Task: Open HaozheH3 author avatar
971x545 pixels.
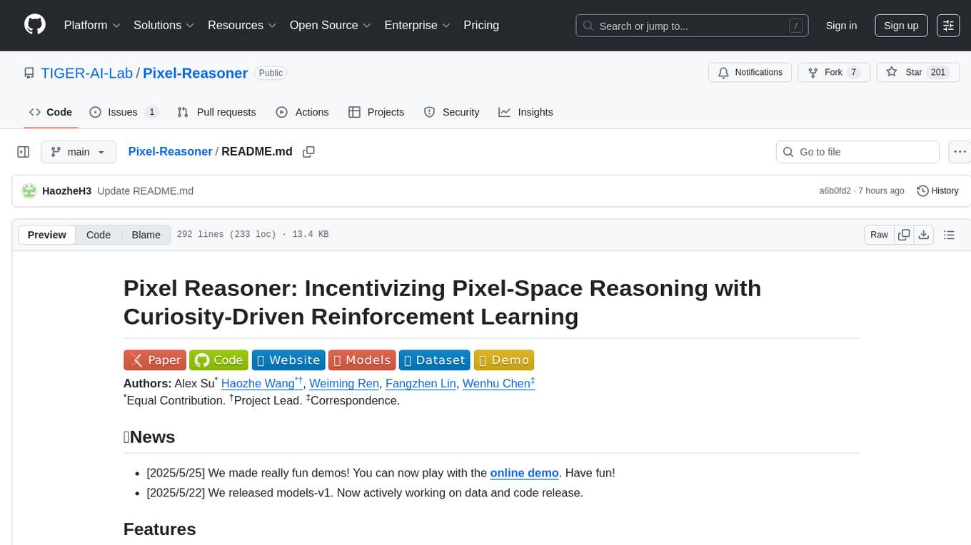Action: tap(29, 190)
